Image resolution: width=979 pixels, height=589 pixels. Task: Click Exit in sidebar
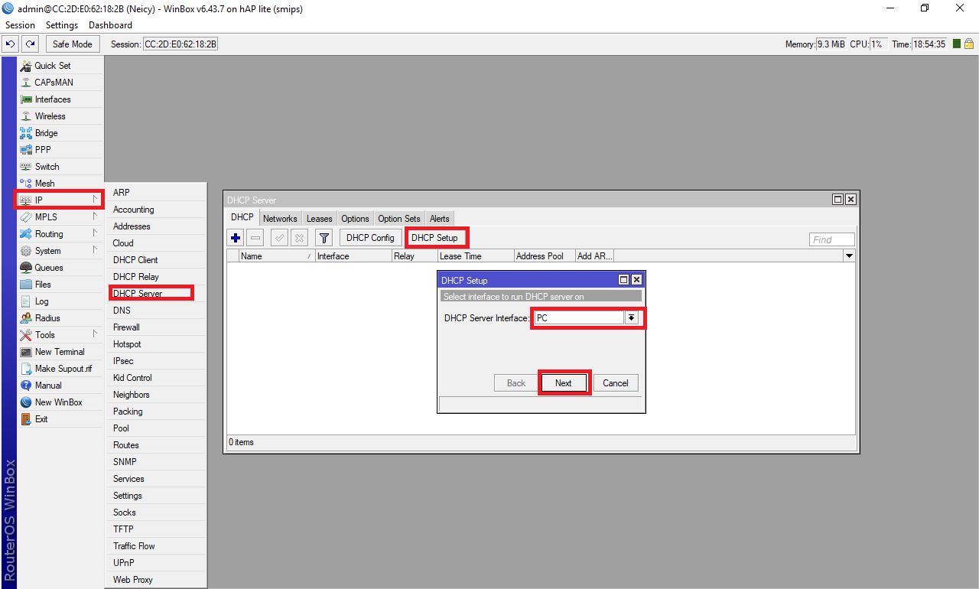click(x=60, y=419)
